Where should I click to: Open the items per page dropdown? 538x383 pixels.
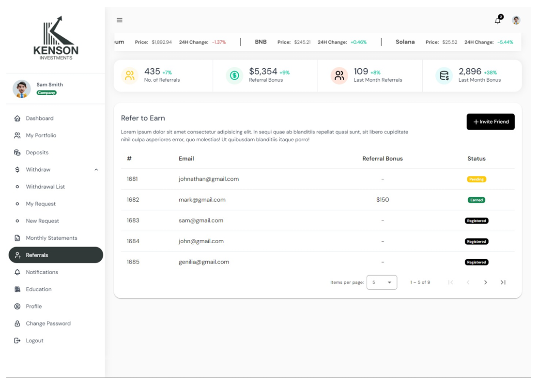pos(382,282)
